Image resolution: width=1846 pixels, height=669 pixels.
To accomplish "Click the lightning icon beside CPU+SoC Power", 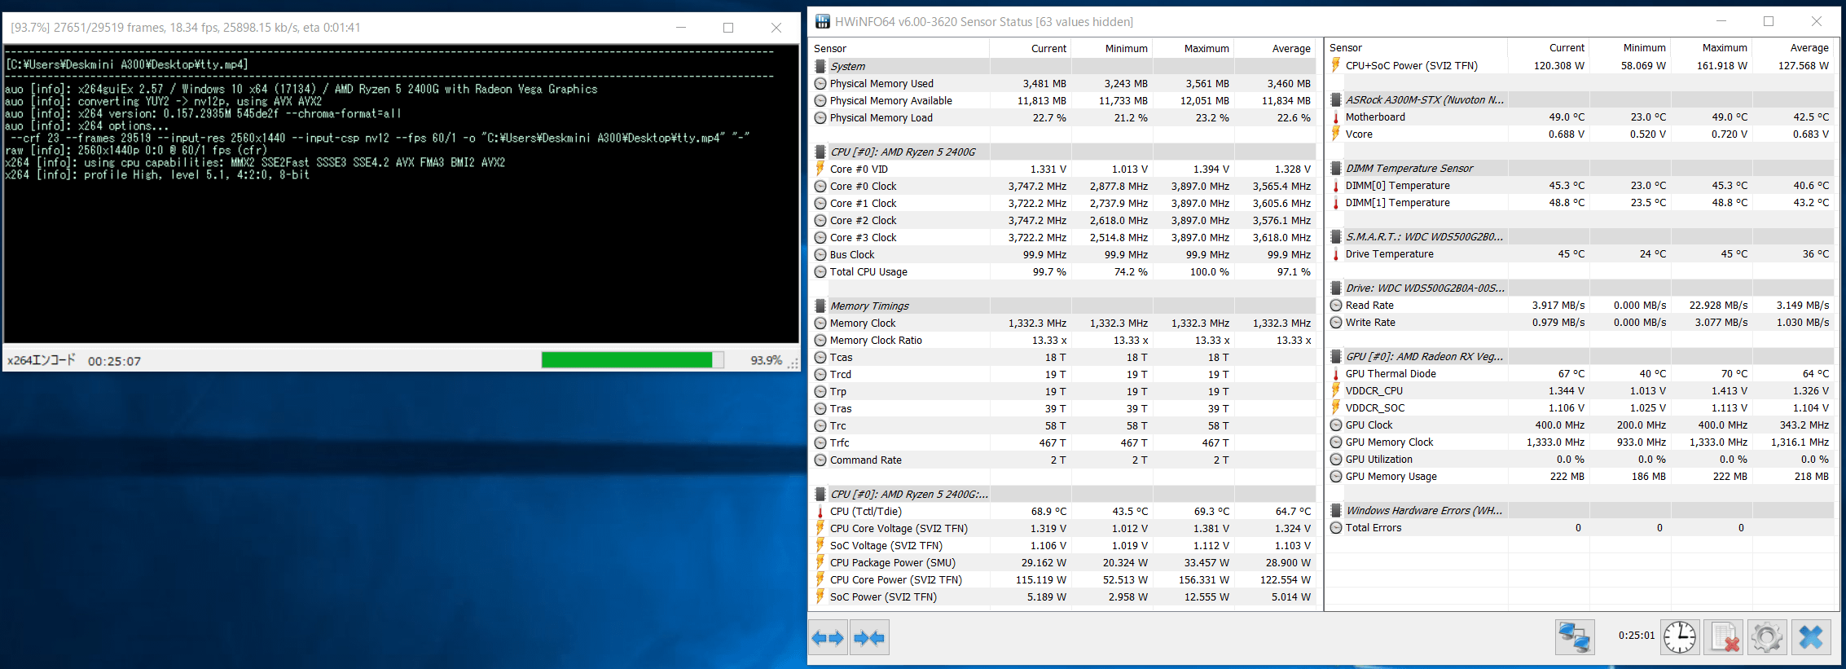I will click(1336, 65).
